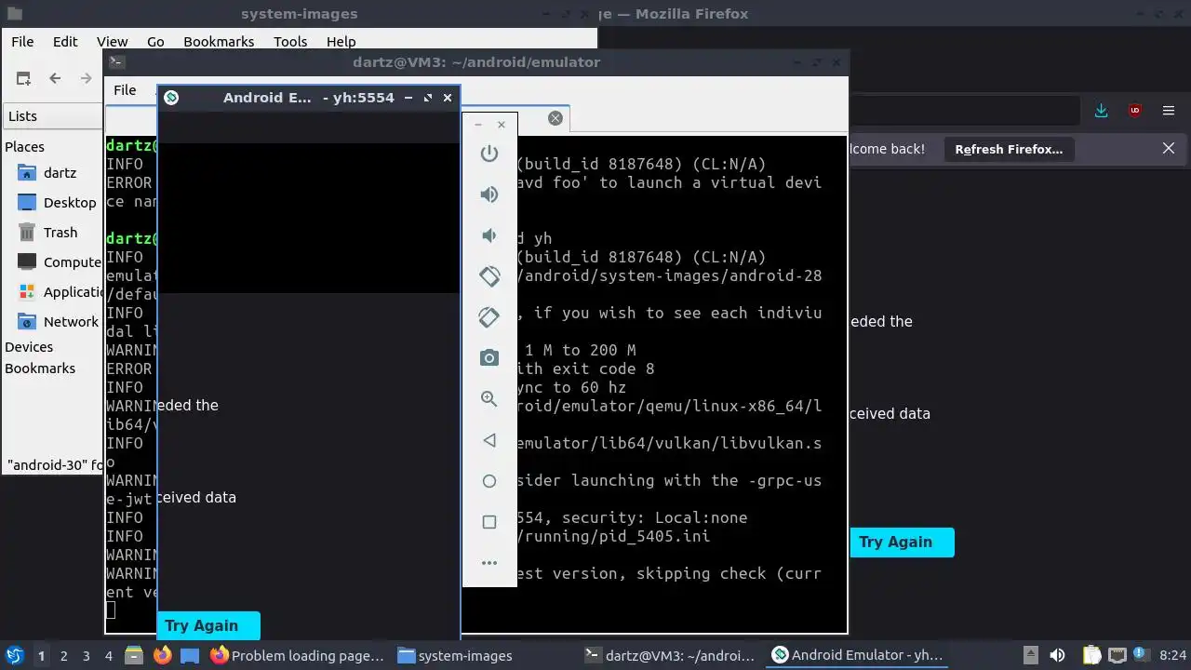Click the taskbar clock showing 8:24
The width and height of the screenshot is (1191, 670).
point(1173,655)
